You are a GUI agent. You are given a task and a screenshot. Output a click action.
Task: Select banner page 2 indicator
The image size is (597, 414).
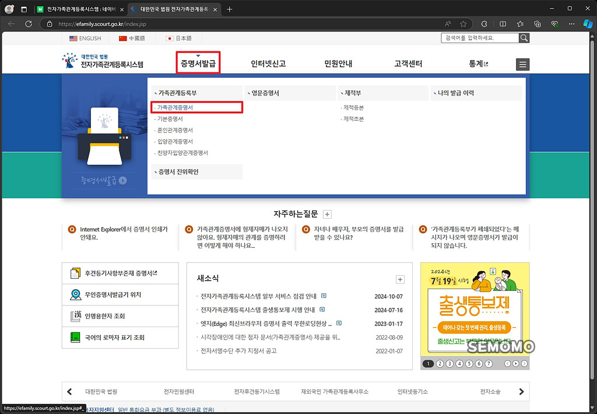(440, 364)
